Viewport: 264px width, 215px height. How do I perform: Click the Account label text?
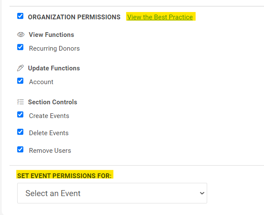(x=41, y=82)
